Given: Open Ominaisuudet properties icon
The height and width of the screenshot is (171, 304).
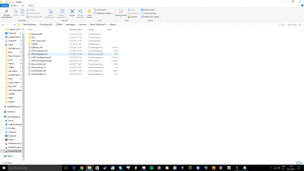Looking at the screenshot, I should click(x=121, y=11).
